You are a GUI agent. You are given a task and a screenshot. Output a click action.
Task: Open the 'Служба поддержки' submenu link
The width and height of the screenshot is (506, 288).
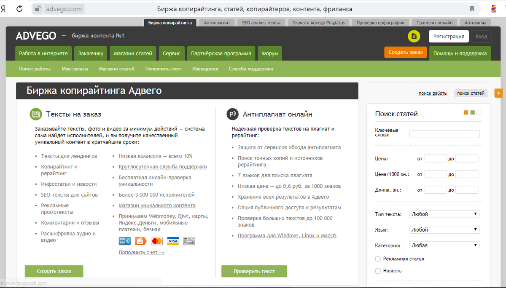[251, 69]
